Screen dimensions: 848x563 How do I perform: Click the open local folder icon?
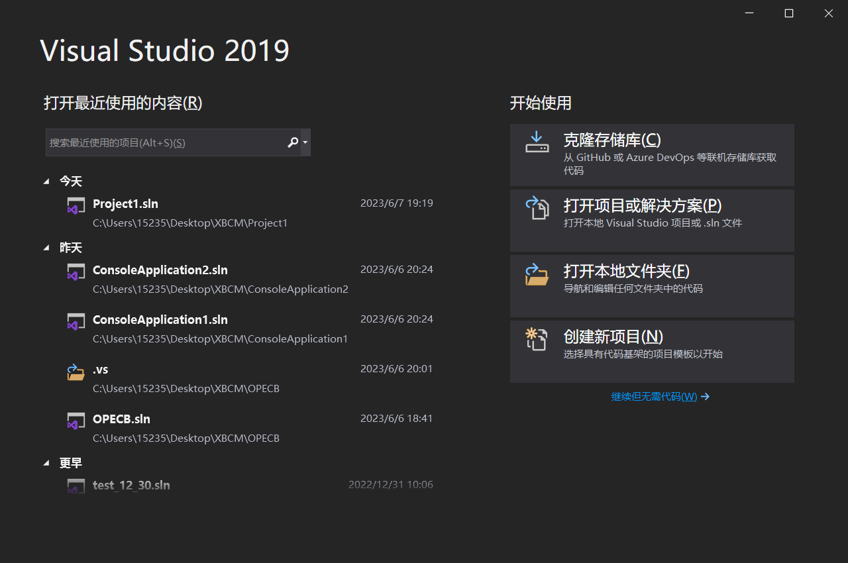click(x=537, y=274)
